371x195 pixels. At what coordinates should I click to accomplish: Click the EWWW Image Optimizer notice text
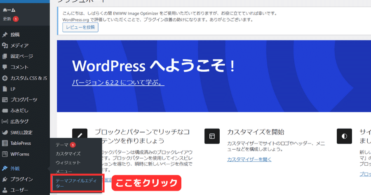tap(170, 14)
